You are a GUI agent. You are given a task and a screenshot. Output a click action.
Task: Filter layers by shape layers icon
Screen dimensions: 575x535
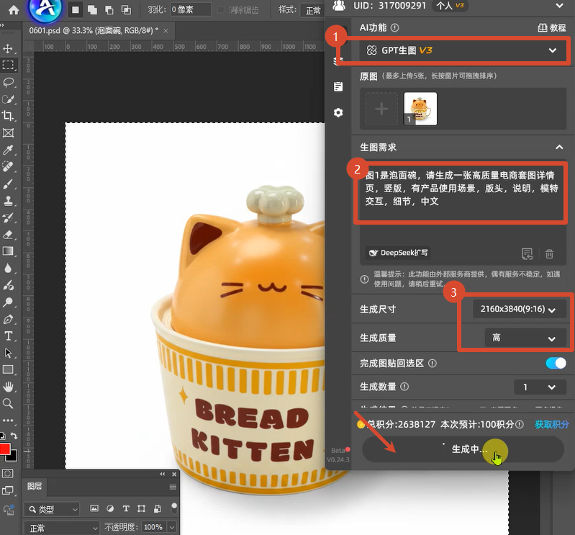pyautogui.click(x=141, y=508)
